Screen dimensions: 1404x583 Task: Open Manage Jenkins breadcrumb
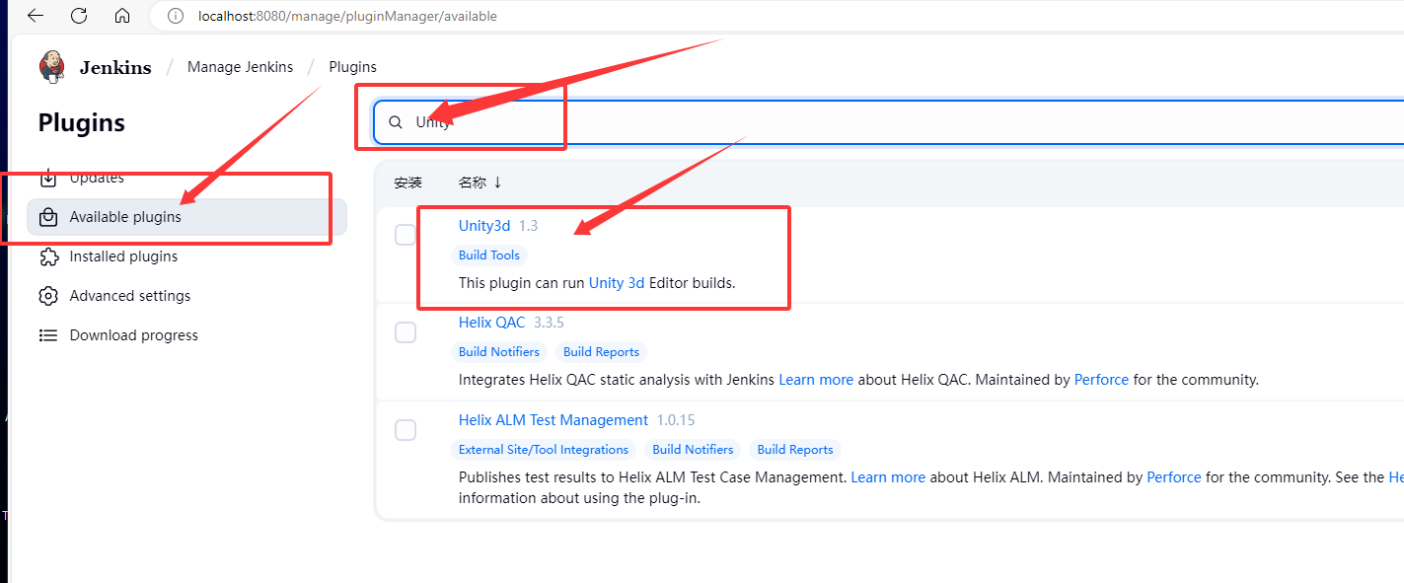240,67
